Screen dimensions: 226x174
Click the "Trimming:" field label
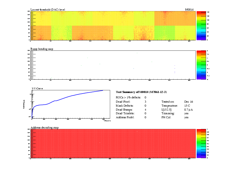(168, 113)
